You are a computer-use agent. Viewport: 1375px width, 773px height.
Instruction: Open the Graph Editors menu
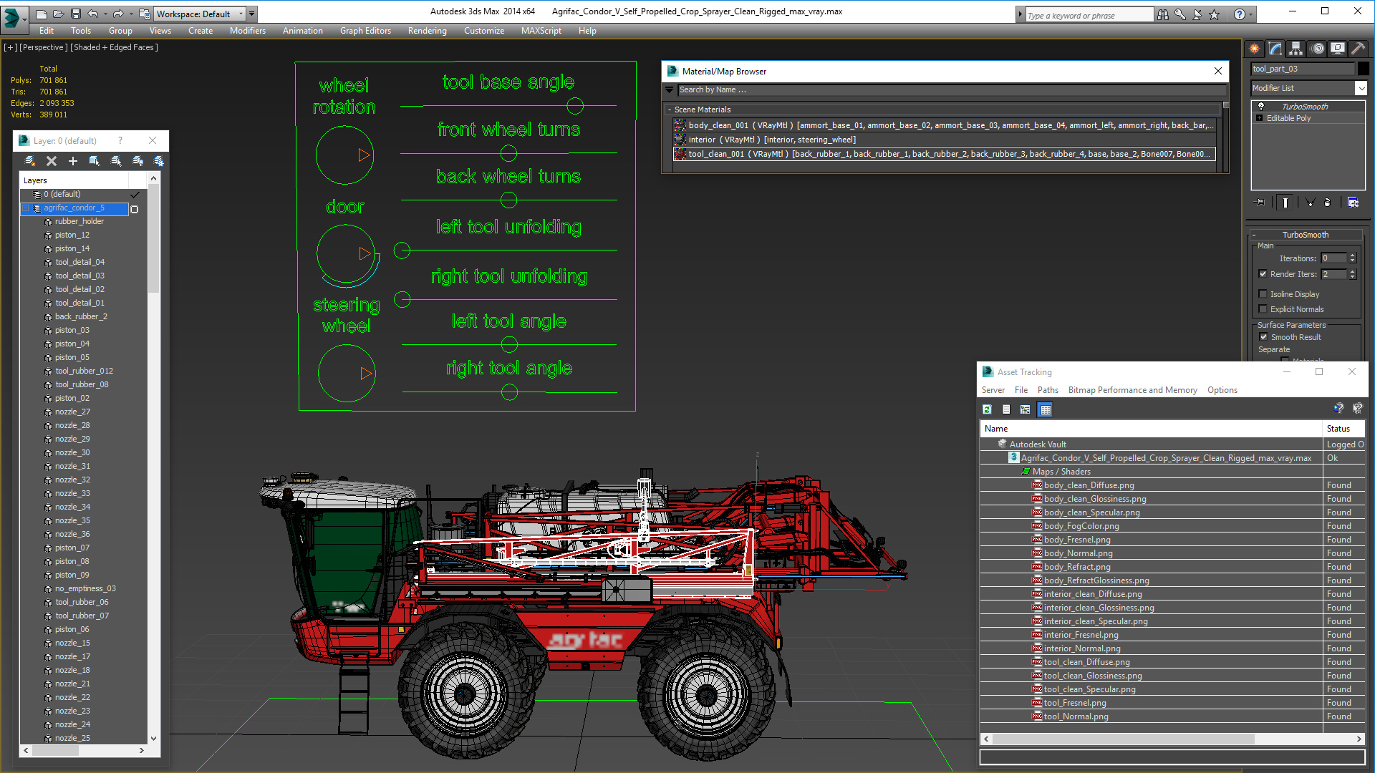(365, 31)
